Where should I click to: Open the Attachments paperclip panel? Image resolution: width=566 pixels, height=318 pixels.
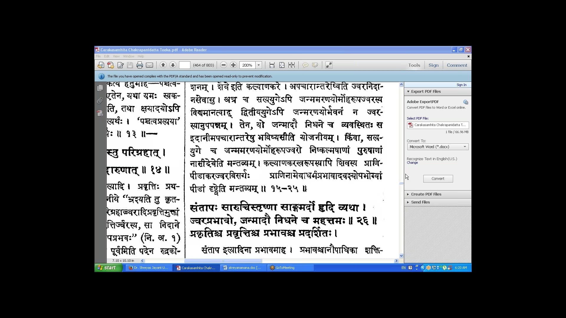[100, 101]
